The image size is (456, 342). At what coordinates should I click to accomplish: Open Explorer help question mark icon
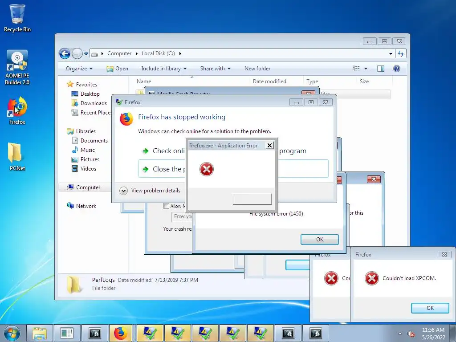pos(397,69)
